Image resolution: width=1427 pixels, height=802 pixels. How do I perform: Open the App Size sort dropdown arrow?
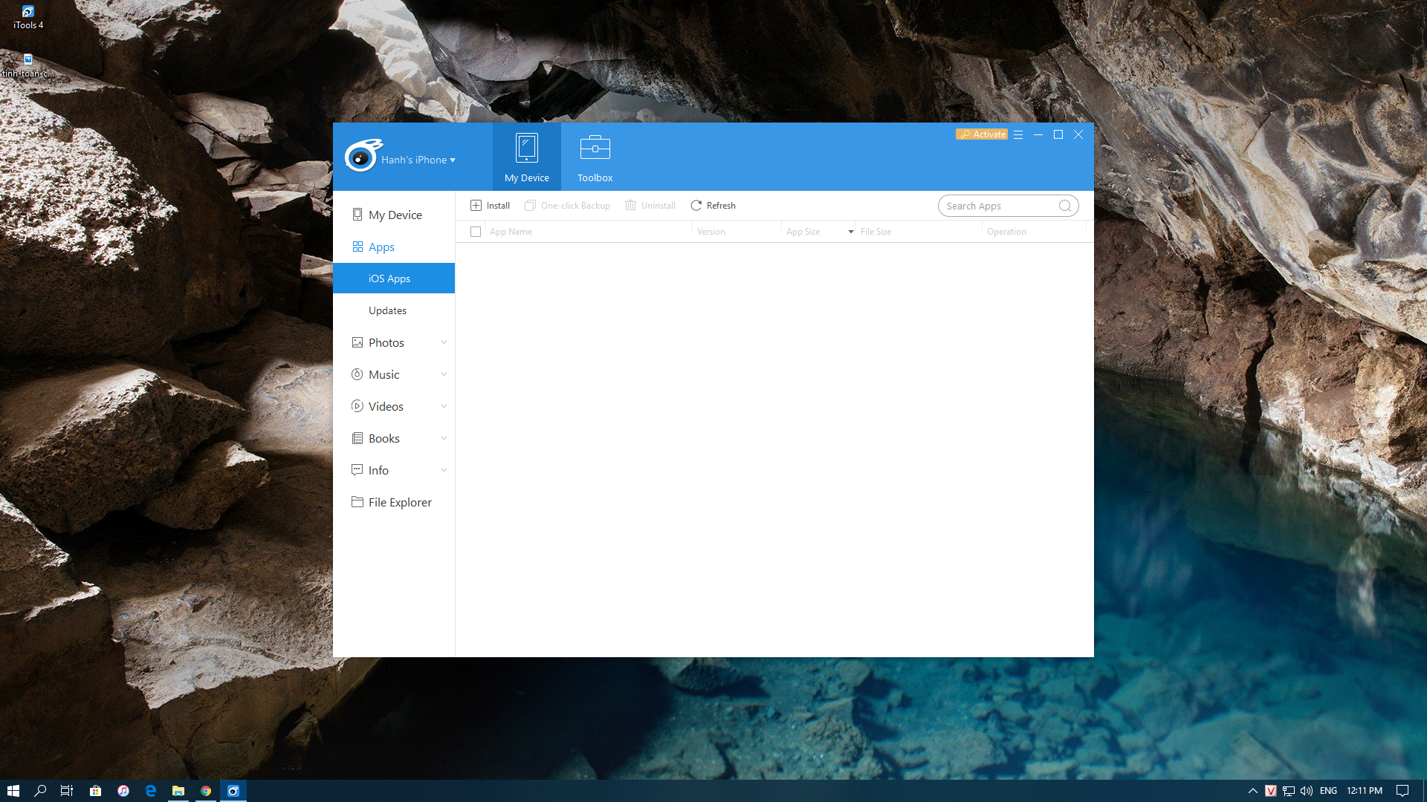851,232
